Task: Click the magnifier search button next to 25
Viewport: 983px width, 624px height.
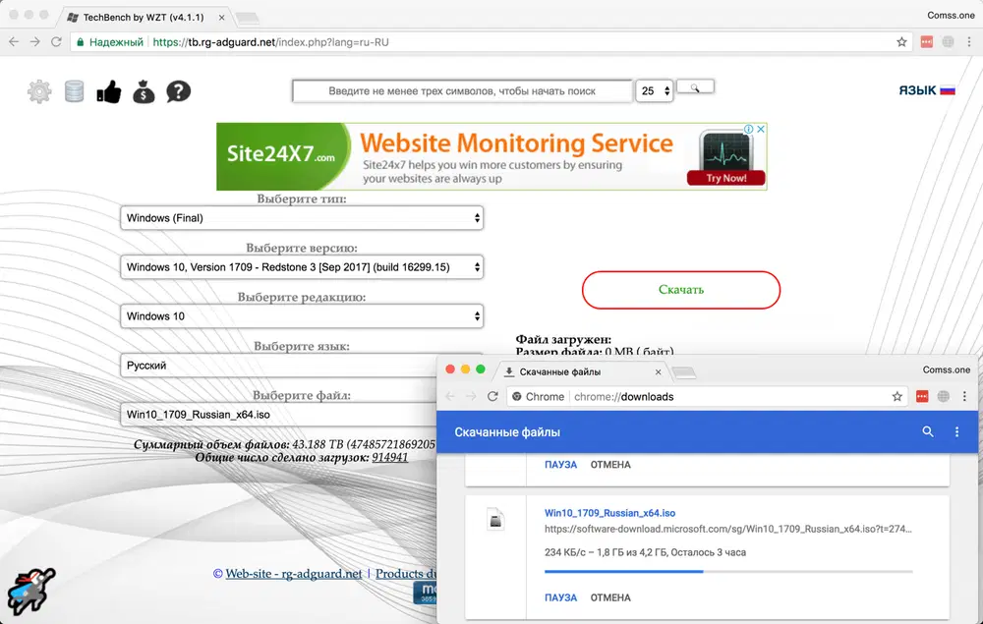Action: tap(695, 87)
